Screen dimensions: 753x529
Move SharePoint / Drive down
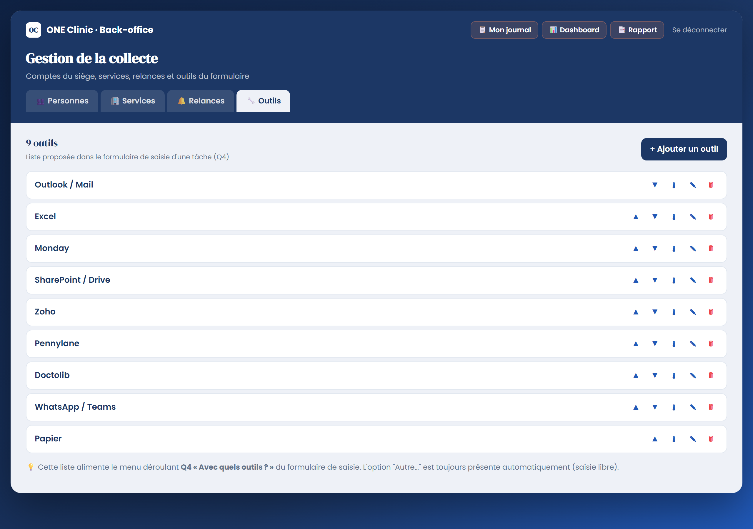pos(655,280)
